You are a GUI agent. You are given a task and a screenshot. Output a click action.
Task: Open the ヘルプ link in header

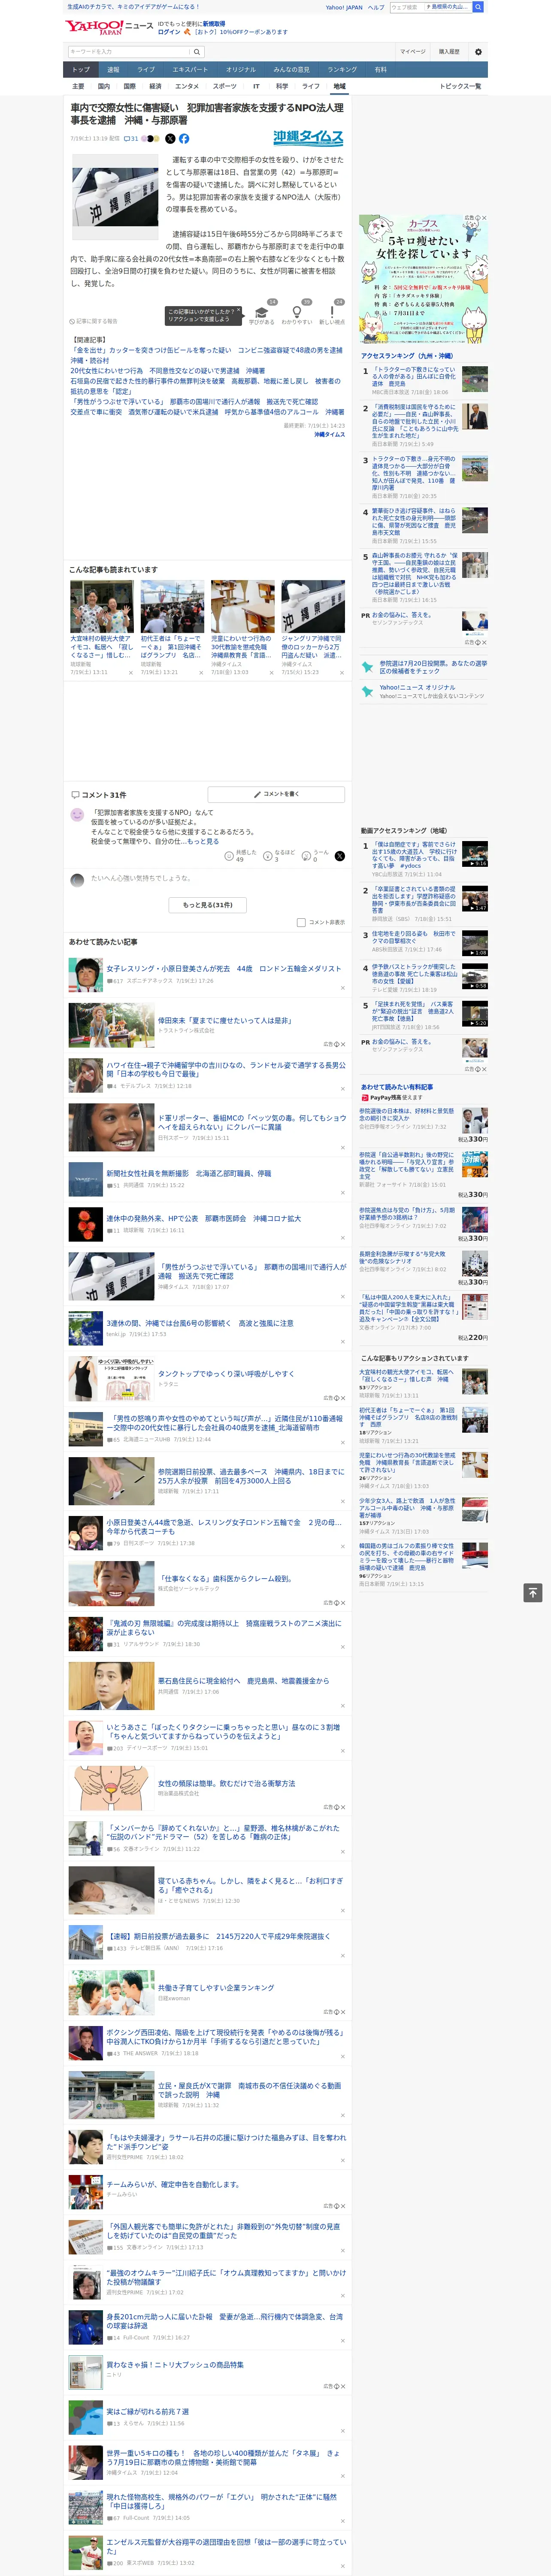pos(376,7)
